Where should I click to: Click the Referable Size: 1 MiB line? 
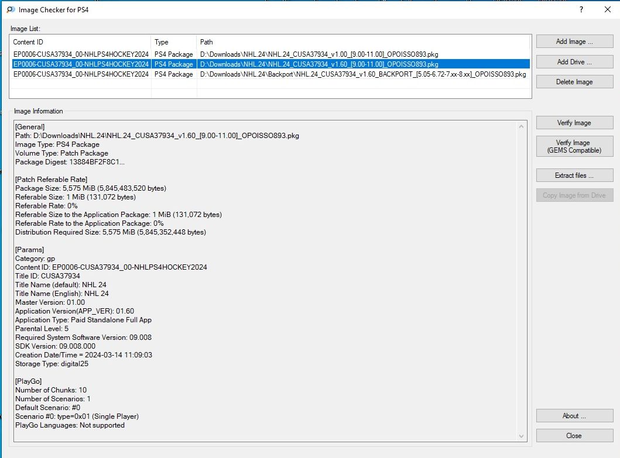coord(76,197)
